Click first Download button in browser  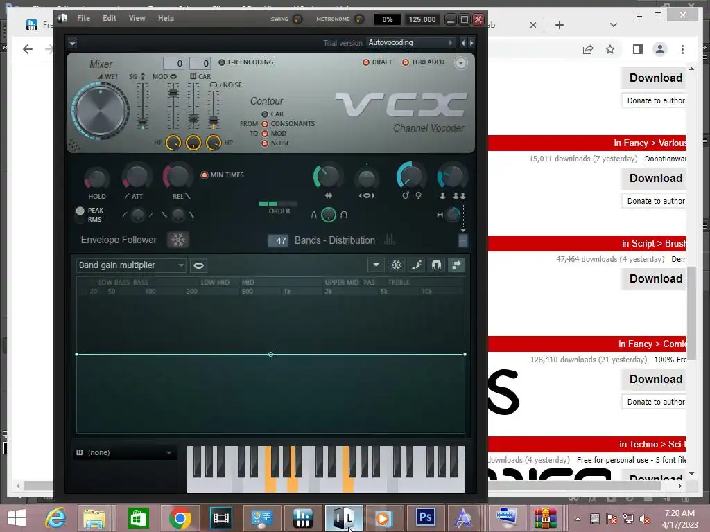tap(653, 78)
